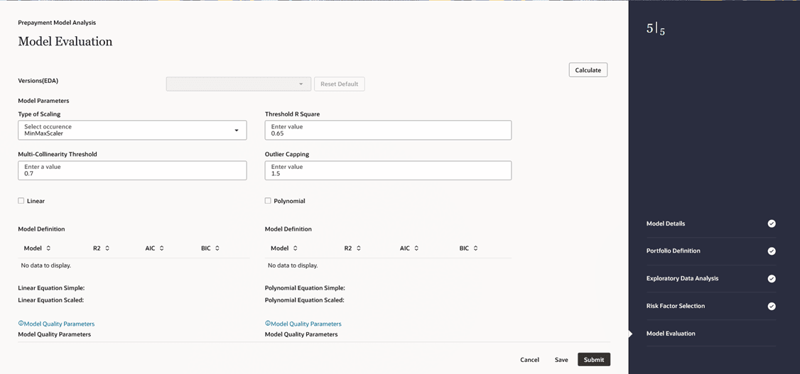Click the Submit button
Viewport: 800px width, 374px height.
[594, 360]
